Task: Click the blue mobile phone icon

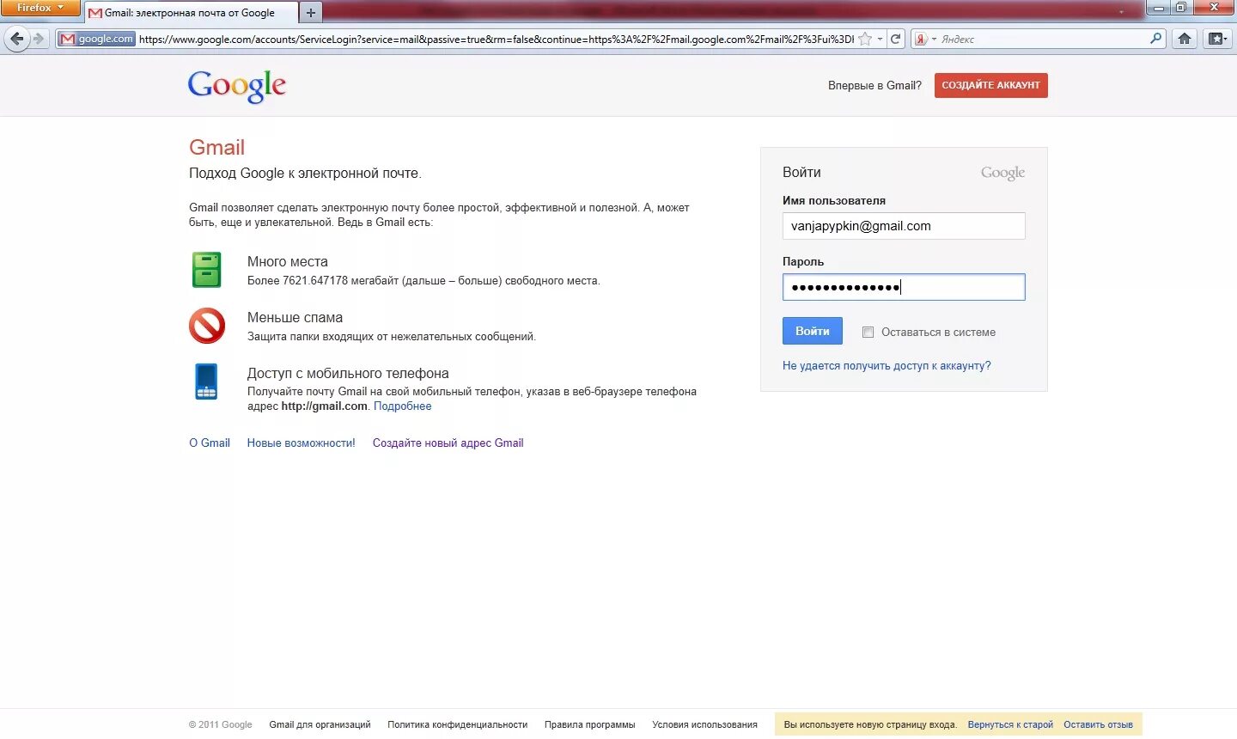Action: click(206, 382)
